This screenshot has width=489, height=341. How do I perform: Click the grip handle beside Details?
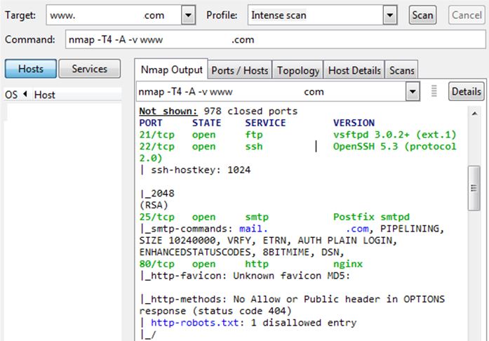434,91
